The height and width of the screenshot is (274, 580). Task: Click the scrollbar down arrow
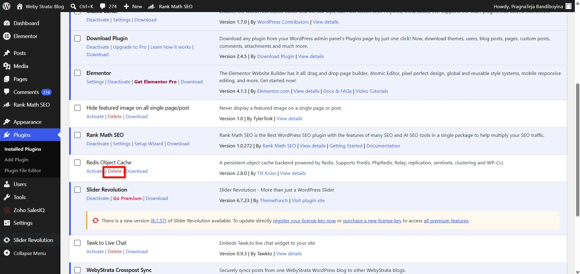577,272
